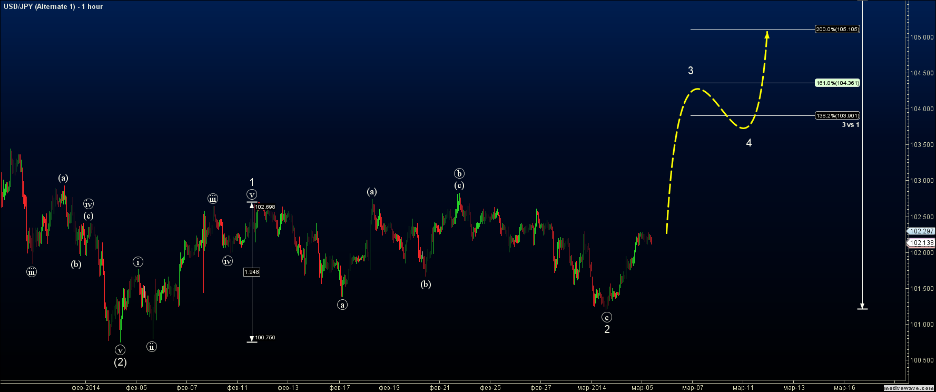Click the фев-11 date label

238,388
